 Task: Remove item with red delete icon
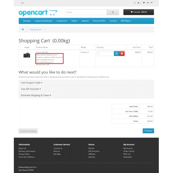[122, 54]
